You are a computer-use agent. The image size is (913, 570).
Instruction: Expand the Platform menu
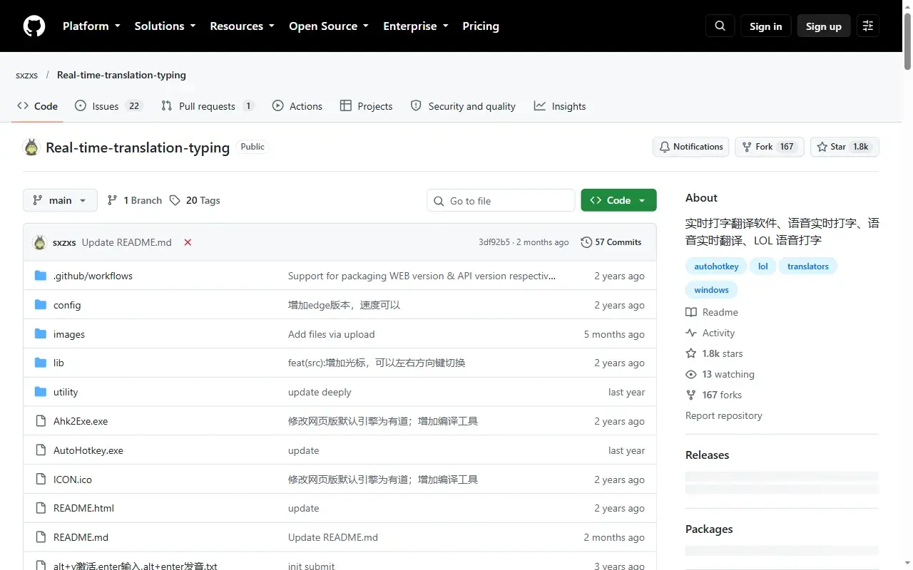point(91,26)
